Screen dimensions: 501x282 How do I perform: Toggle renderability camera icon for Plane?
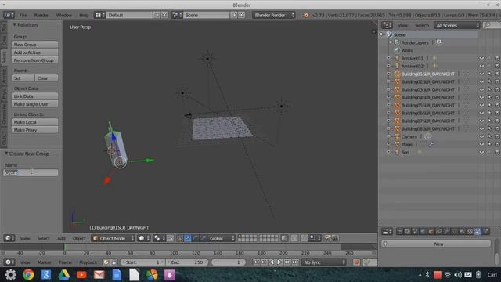click(x=497, y=144)
